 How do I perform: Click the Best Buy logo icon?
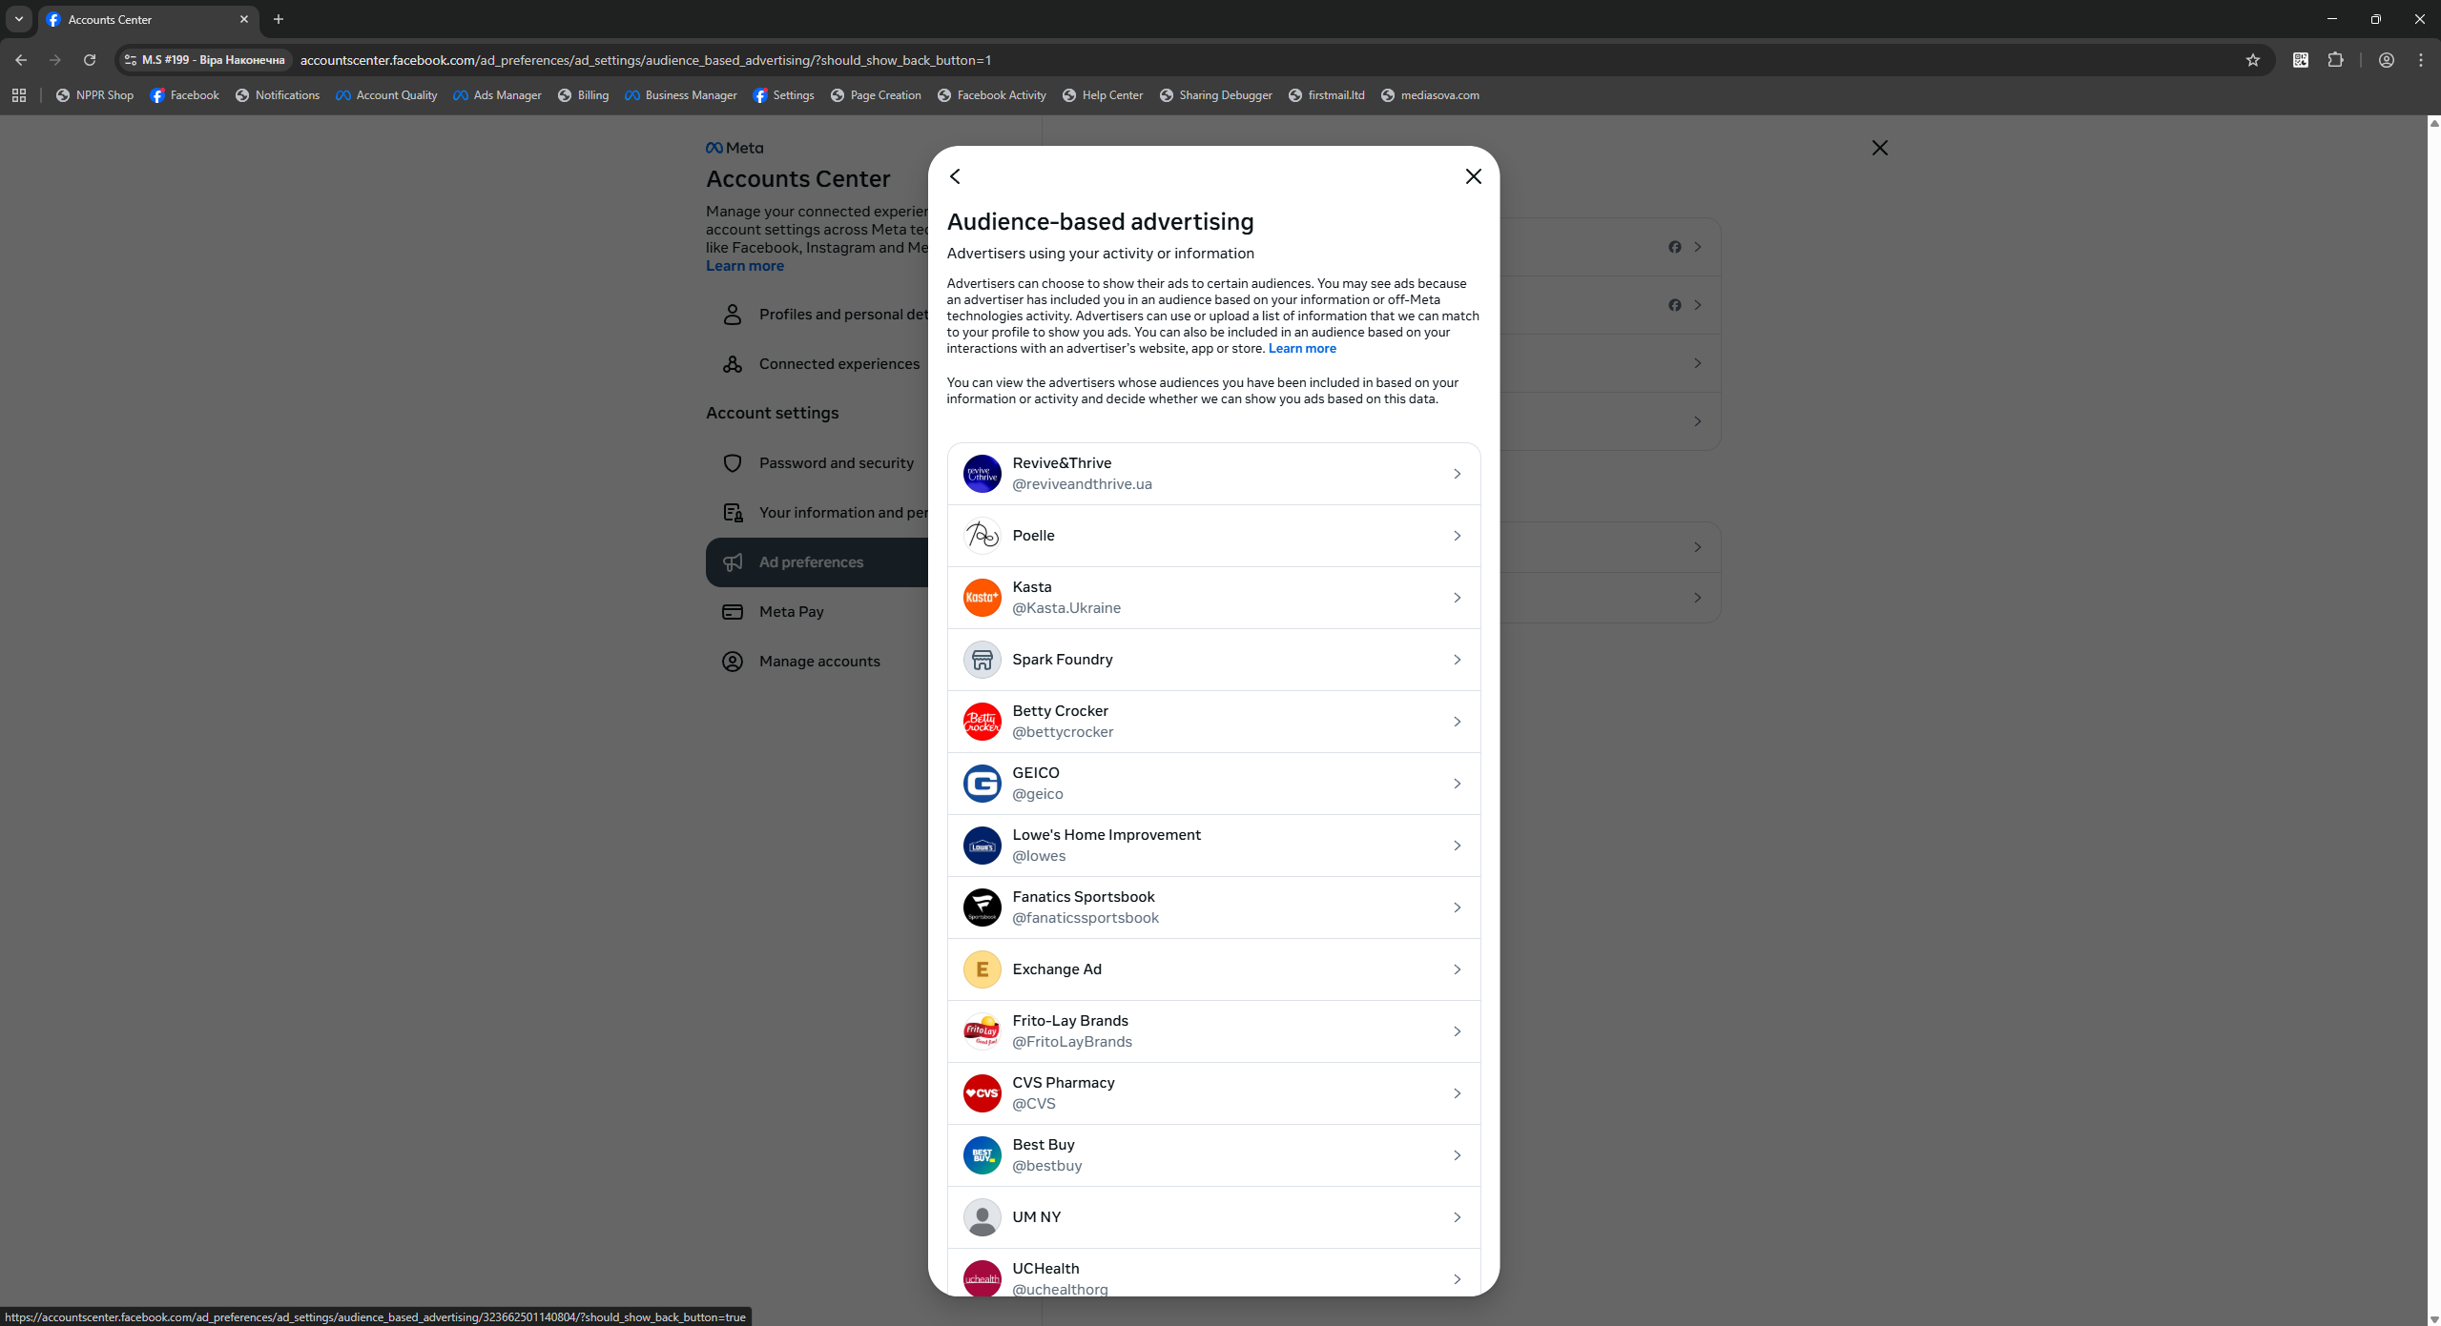982,1155
